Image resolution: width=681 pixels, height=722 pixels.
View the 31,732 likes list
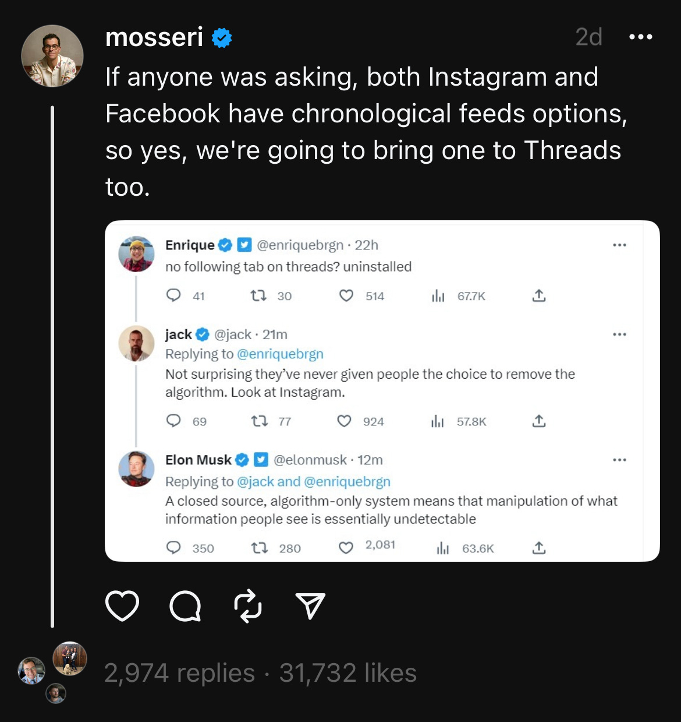click(x=348, y=673)
